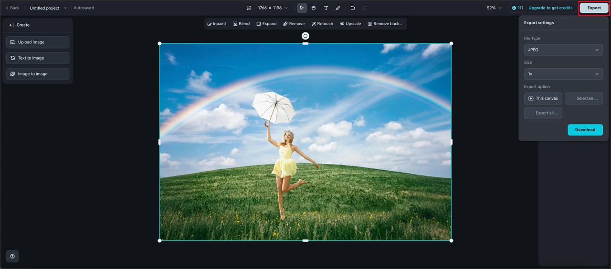Click Upload image button
This screenshot has height=269, width=611.
38,42
